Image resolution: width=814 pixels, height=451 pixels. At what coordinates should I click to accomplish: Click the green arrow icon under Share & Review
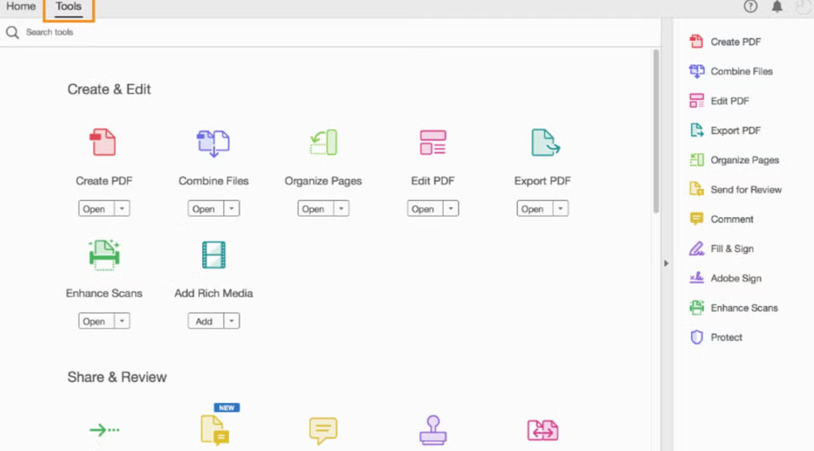[x=104, y=430]
